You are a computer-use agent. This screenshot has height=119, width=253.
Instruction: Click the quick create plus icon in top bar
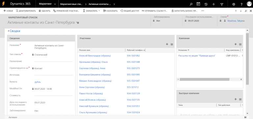tap(213, 4)
